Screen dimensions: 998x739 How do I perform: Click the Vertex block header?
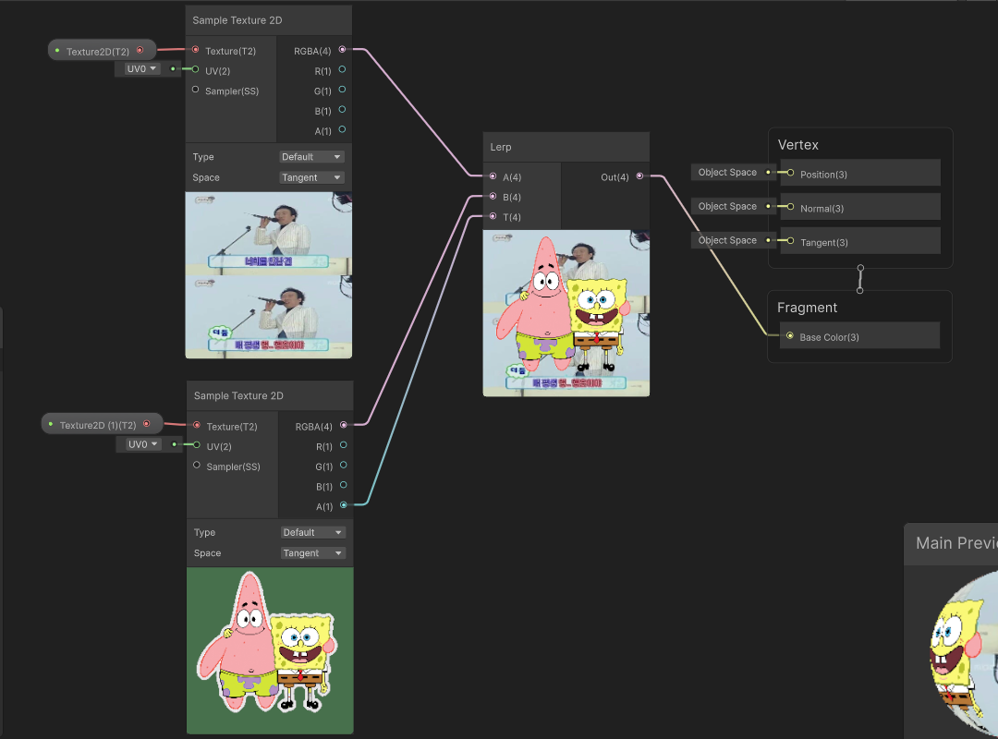(x=798, y=144)
